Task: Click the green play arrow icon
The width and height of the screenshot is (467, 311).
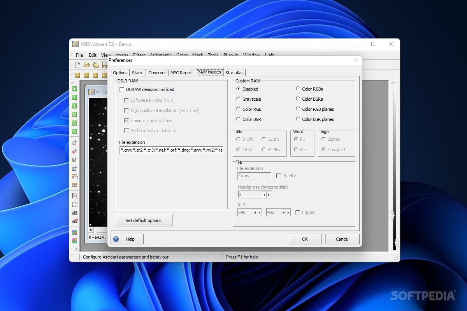Action: [74, 97]
